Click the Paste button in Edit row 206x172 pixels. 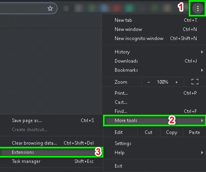click(x=195, y=132)
